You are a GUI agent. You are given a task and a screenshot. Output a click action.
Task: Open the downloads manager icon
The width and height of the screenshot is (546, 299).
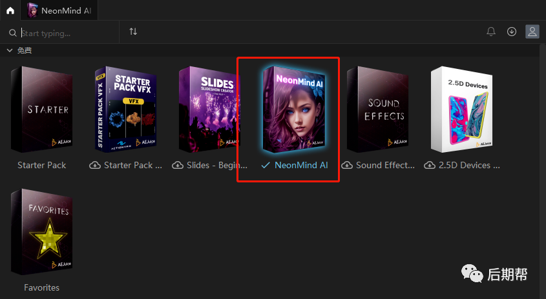click(x=512, y=32)
